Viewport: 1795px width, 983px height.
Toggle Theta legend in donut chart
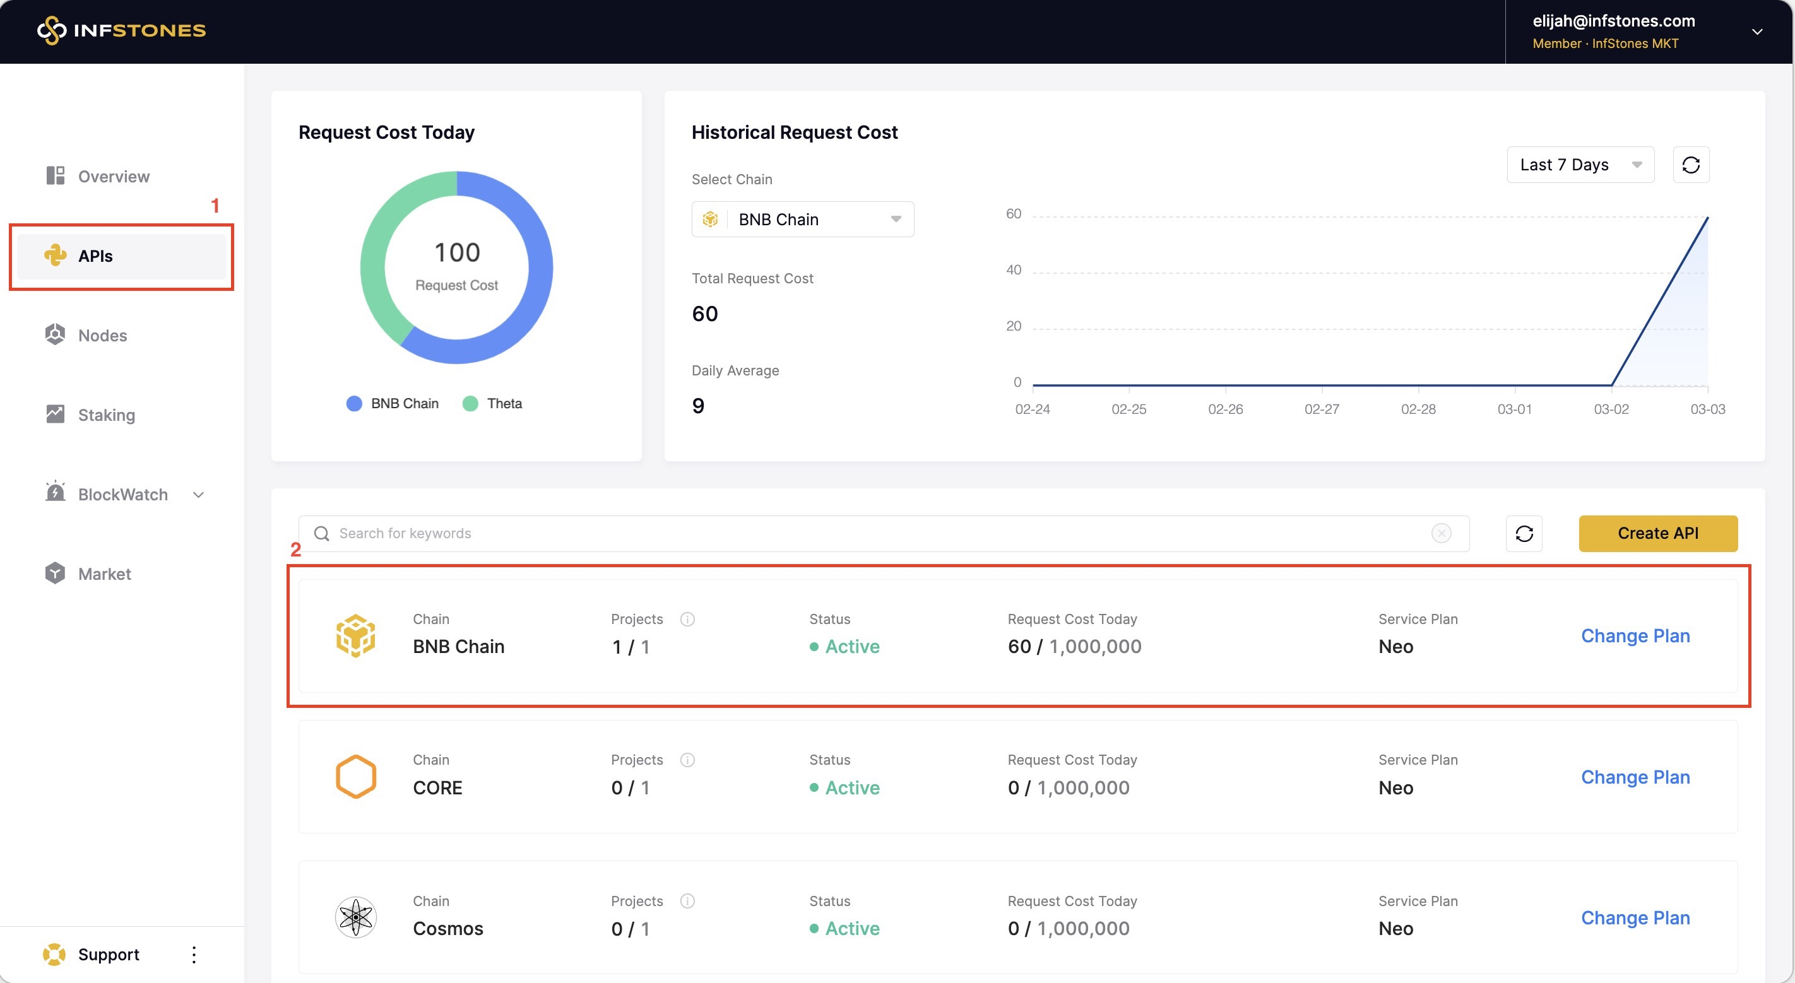[492, 403]
